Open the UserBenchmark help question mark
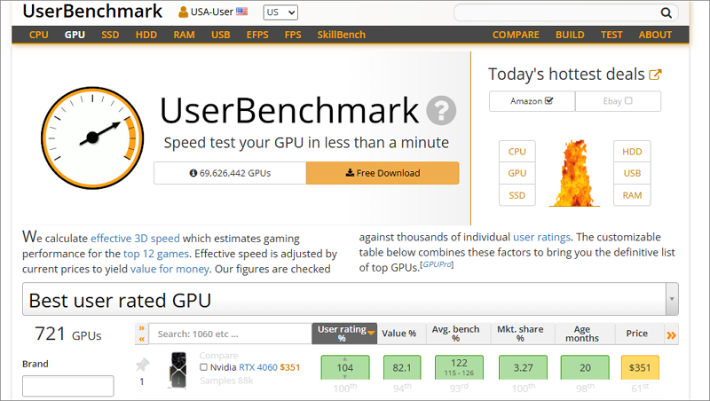The width and height of the screenshot is (710, 401). pyautogui.click(x=441, y=110)
